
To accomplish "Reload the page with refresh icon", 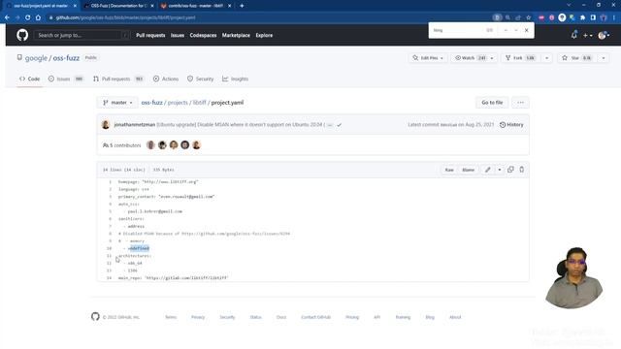I will (x=28, y=17).
